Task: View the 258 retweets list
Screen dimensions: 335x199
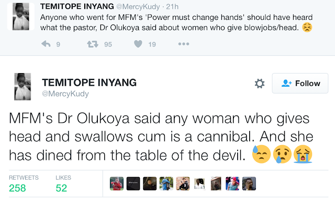Action: pos(24,184)
